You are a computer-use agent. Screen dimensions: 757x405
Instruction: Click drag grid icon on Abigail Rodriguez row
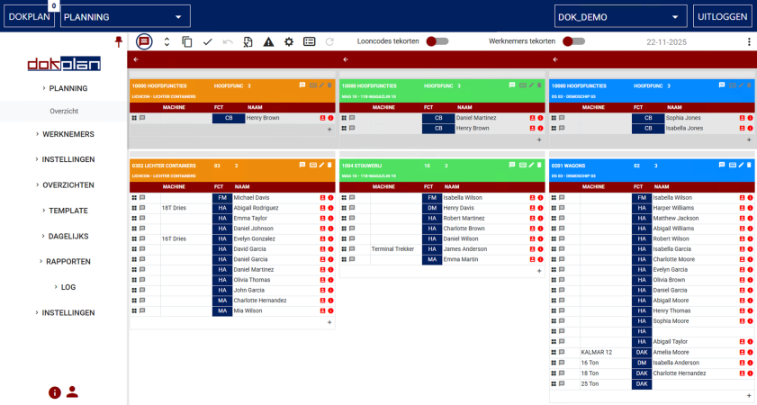point(134,208)
